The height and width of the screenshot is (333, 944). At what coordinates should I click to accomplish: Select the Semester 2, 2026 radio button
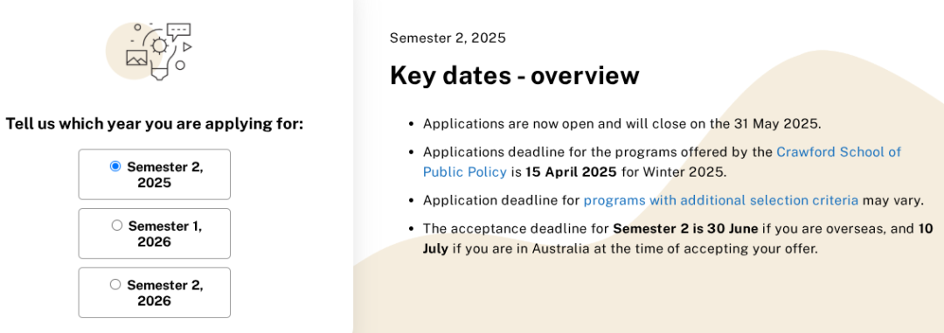(x=115, y=284)
